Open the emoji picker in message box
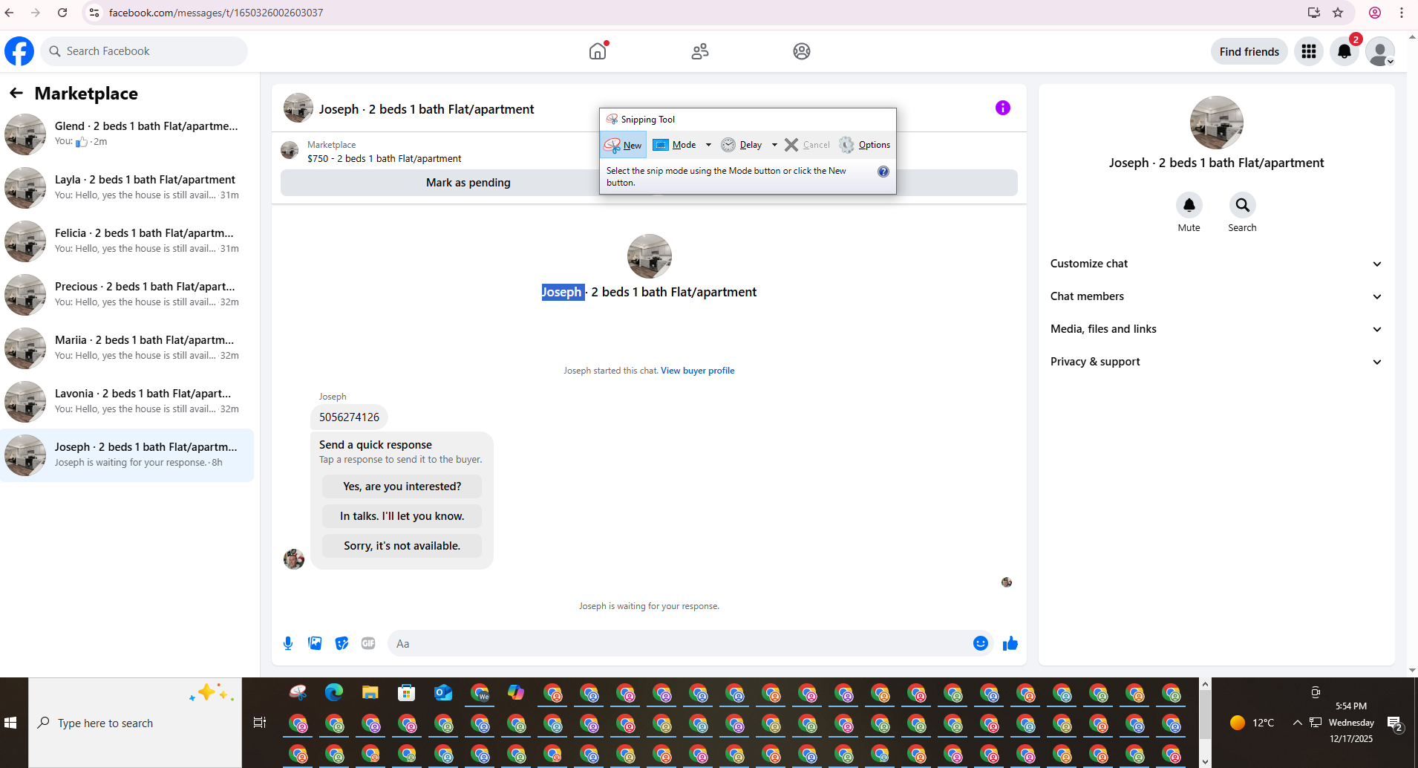Screen dimensions: 1418x768 [x=981, y=643]
